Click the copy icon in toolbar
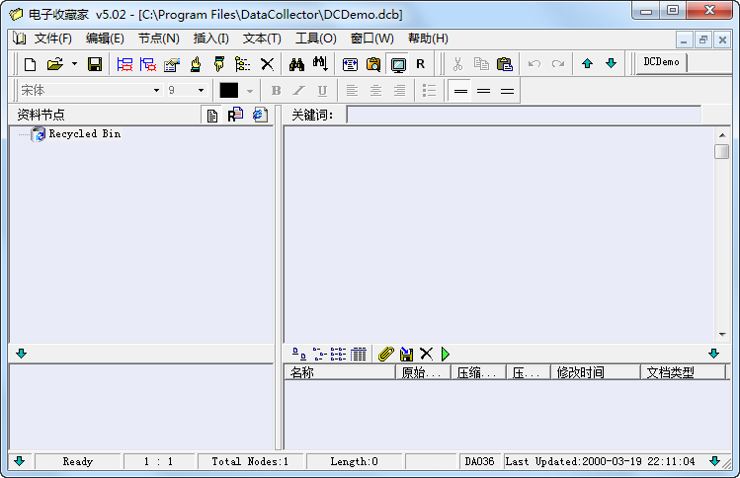Screen dimensions: 740x478 [481, 64]
